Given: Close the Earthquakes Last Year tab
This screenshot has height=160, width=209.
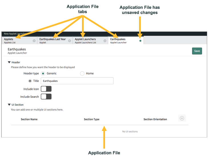Looking at the screenshot, I should click(x=69, y=41).
